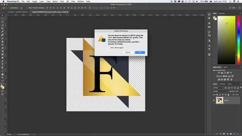Filter layers by type (T) icon
Image resolution: width=242 pixels, height=136 pixels.
tap(232, 88)
